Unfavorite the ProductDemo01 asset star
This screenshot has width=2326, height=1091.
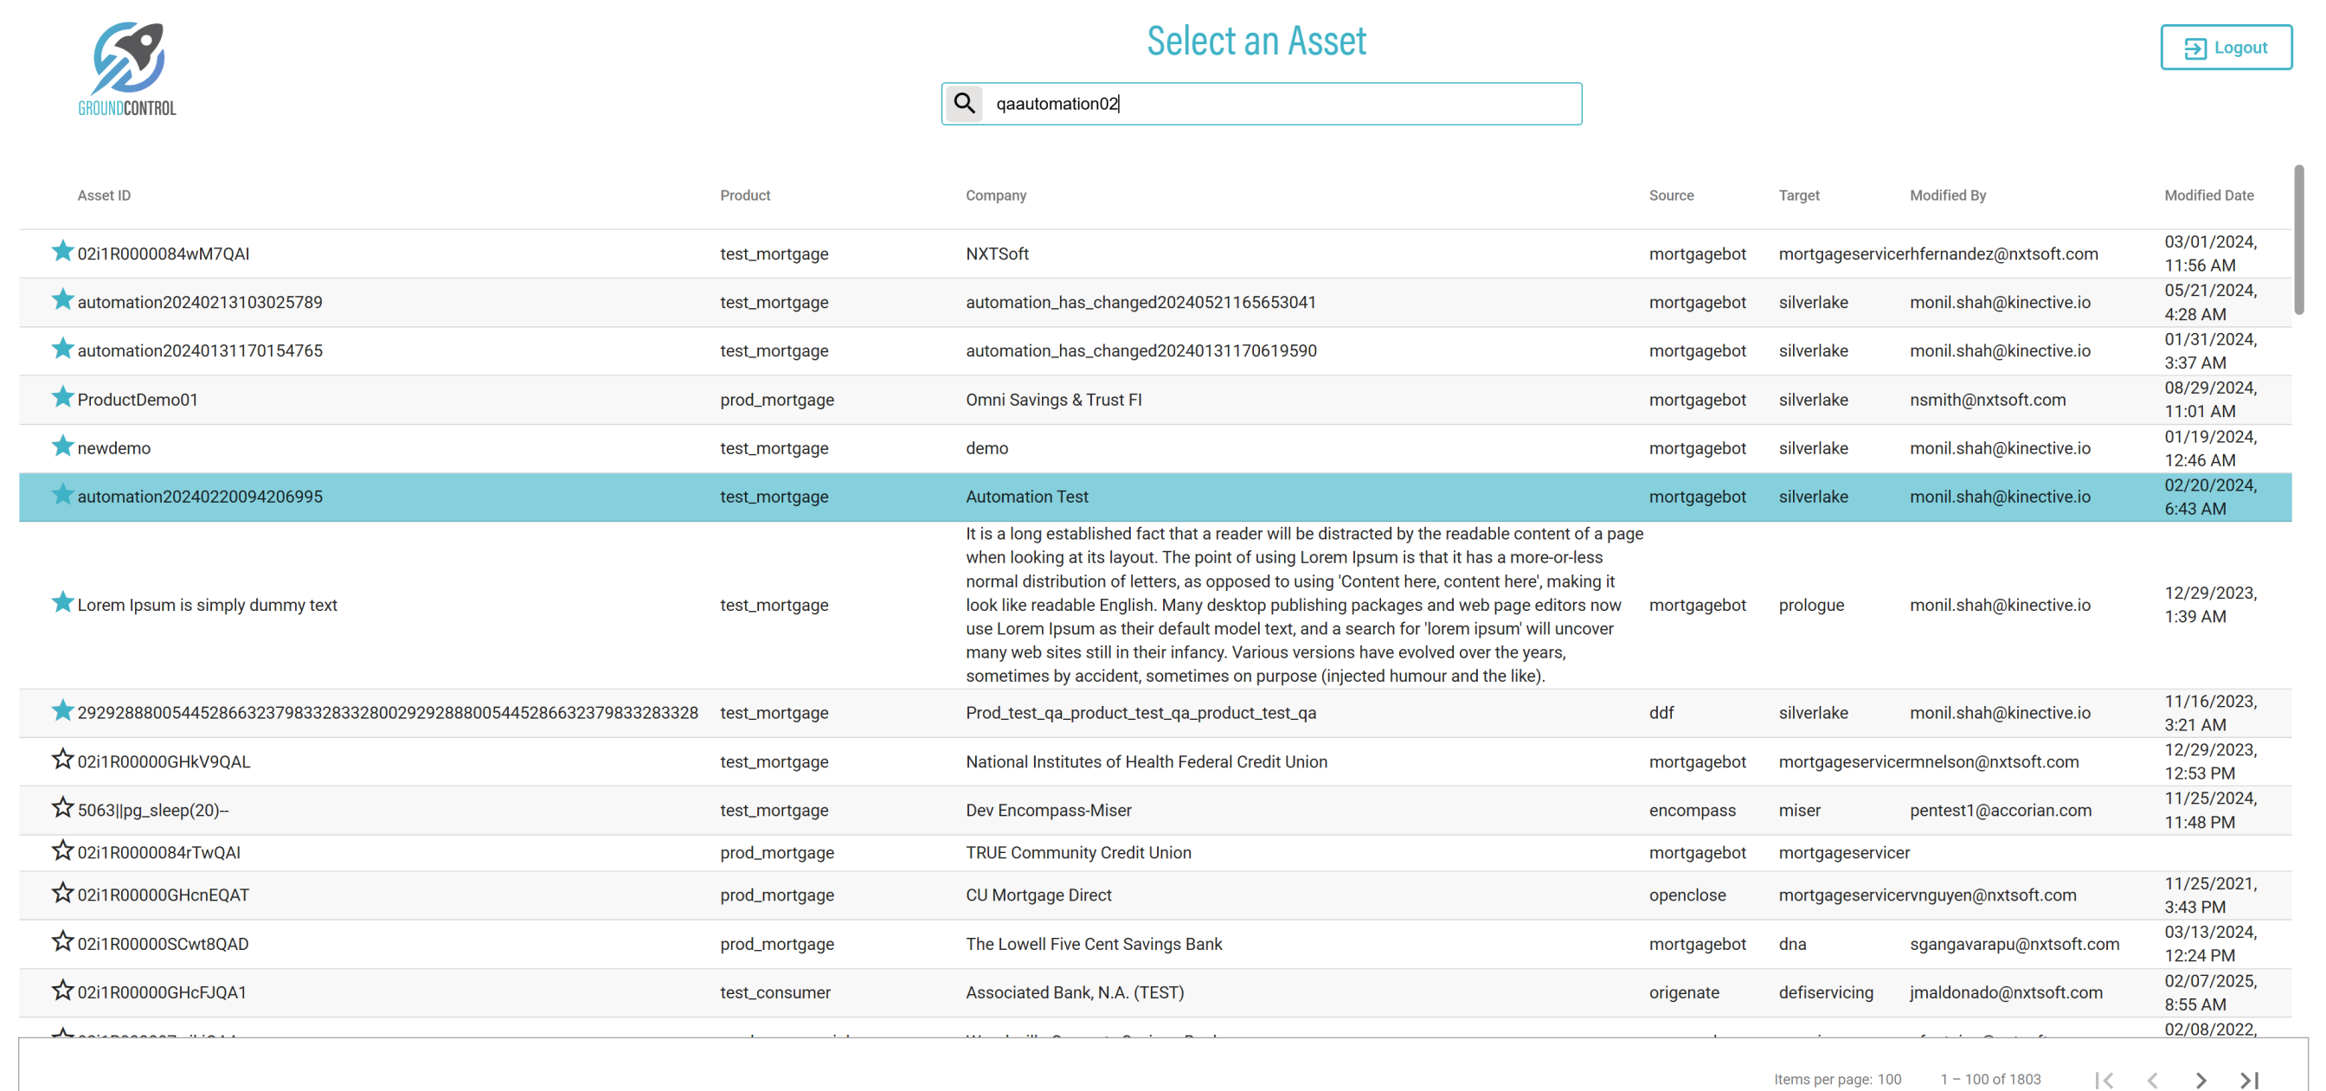[x=62, y=397]
